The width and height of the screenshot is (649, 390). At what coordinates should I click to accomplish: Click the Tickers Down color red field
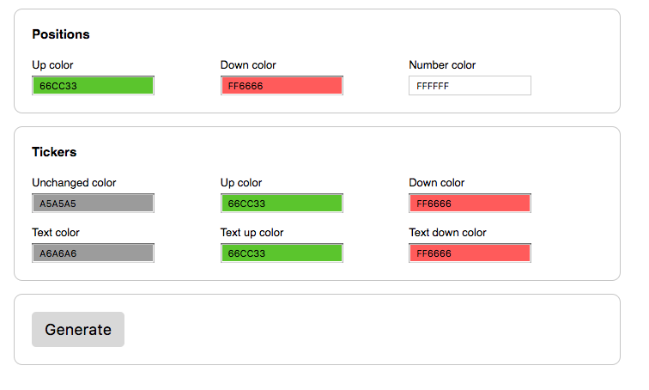click(x=470, y=204)
